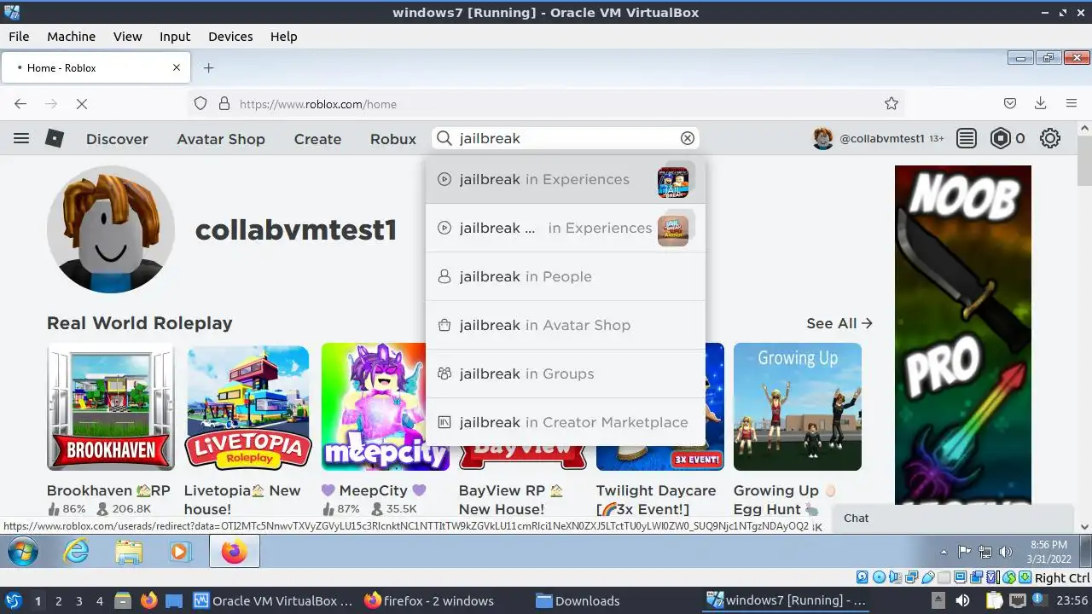
Task: Click Firefox icon in Windows taskbar
Action: 234,552
